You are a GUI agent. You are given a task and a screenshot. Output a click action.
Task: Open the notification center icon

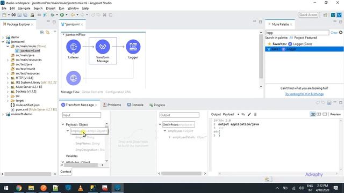335,188
